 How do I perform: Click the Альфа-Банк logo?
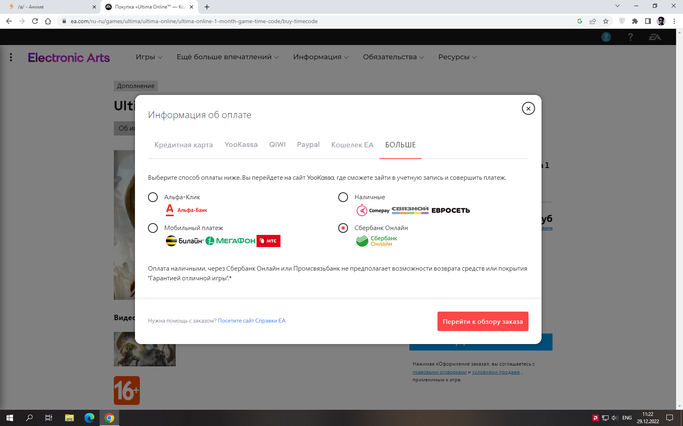point(187,210)
